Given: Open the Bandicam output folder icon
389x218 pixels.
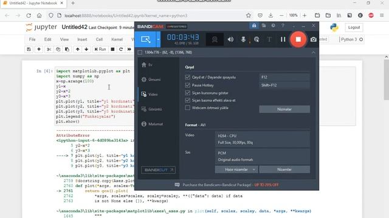Looking at the screenshot, I should click(x=264, y=25).
